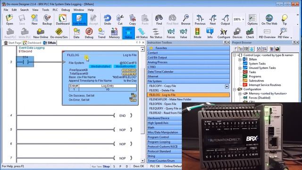Run the Check toolbar icon
The width and height of the screenshot is (302, 170).
[250, 33]
